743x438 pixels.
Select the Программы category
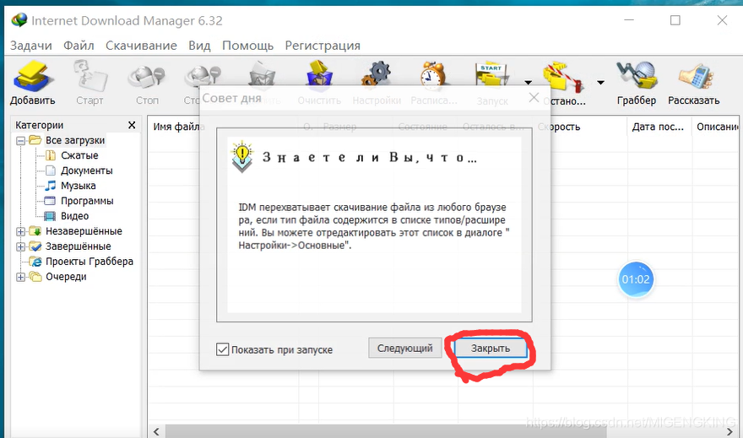click(x=87, y=201)
